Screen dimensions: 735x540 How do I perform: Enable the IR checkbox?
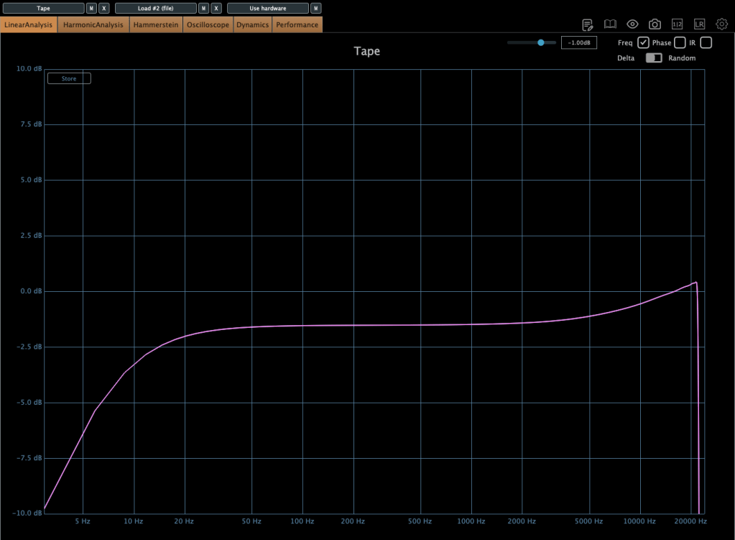click(x=706, y=42)
